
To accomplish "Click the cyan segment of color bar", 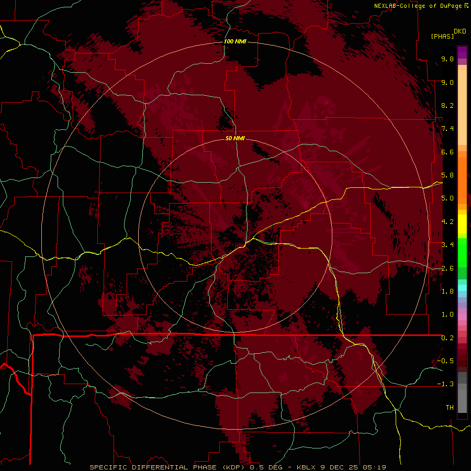I will (462, 288).
